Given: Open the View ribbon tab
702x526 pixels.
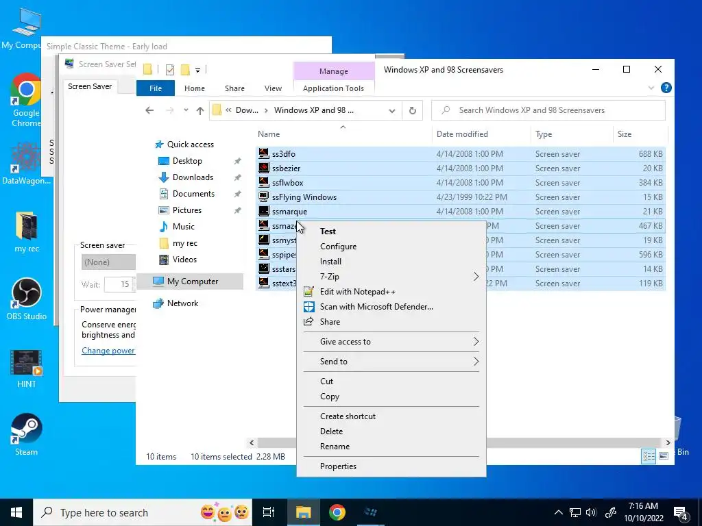Looking at the screenshot, I should (273, 88).
